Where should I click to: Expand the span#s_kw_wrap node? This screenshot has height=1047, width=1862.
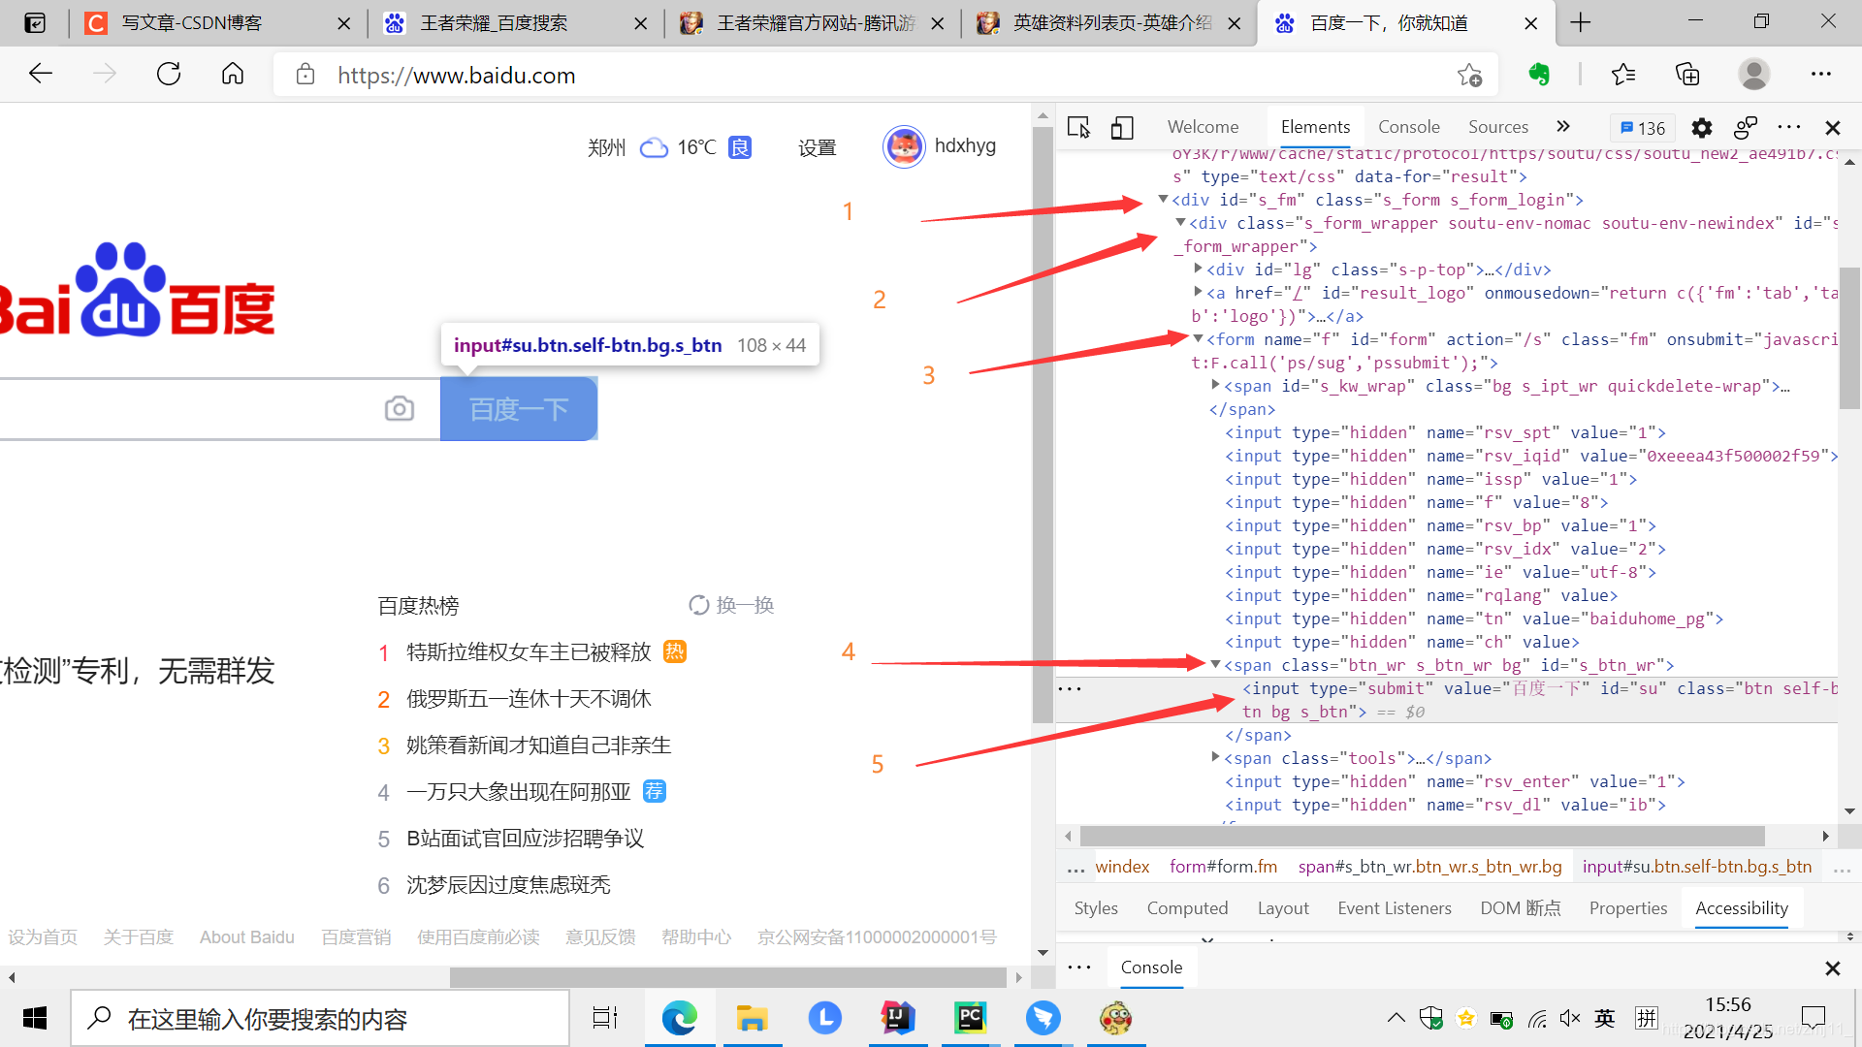click(x=1216, y=385)
